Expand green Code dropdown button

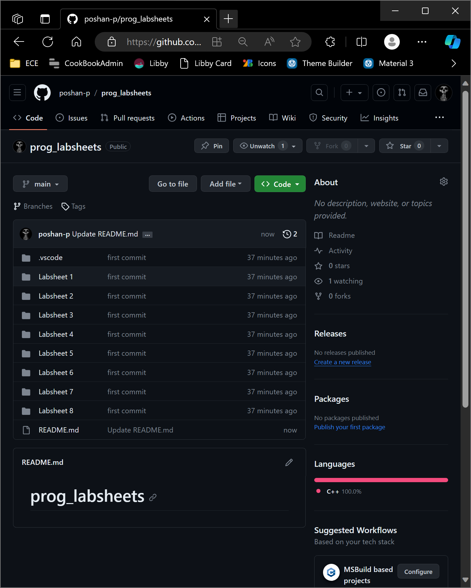click(280, 184)
